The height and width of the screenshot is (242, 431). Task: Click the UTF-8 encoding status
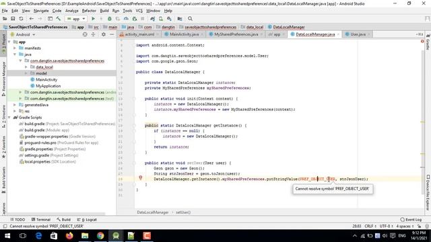pyautogui.click(x=386, y=226)
